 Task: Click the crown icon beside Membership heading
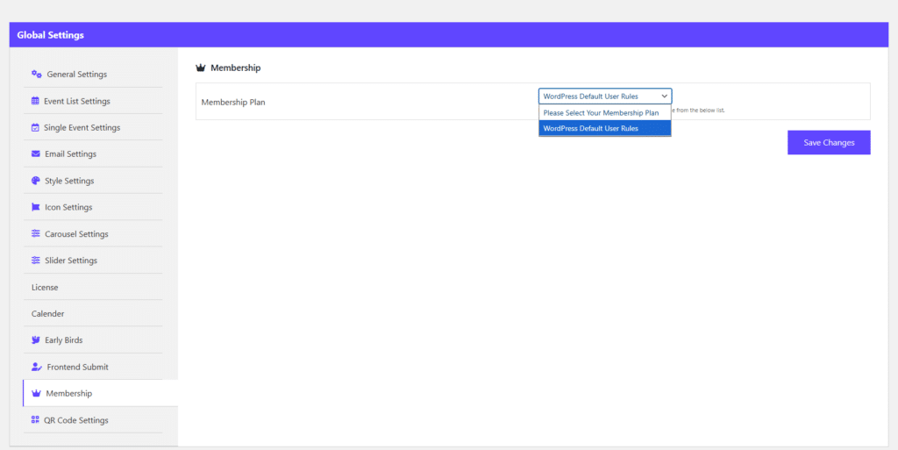(201, 68)
